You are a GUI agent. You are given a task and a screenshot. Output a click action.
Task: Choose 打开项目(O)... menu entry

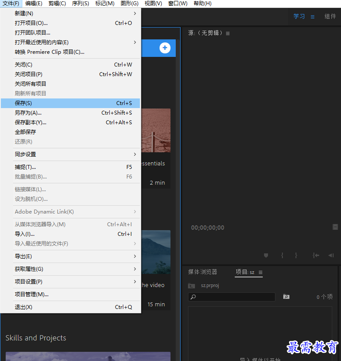pyautogui.click(x=70, y=23)
